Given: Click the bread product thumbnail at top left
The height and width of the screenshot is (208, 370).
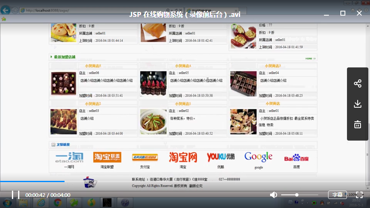Looking at the screenshot, I should pyautogui.click(x=63, y=32).
